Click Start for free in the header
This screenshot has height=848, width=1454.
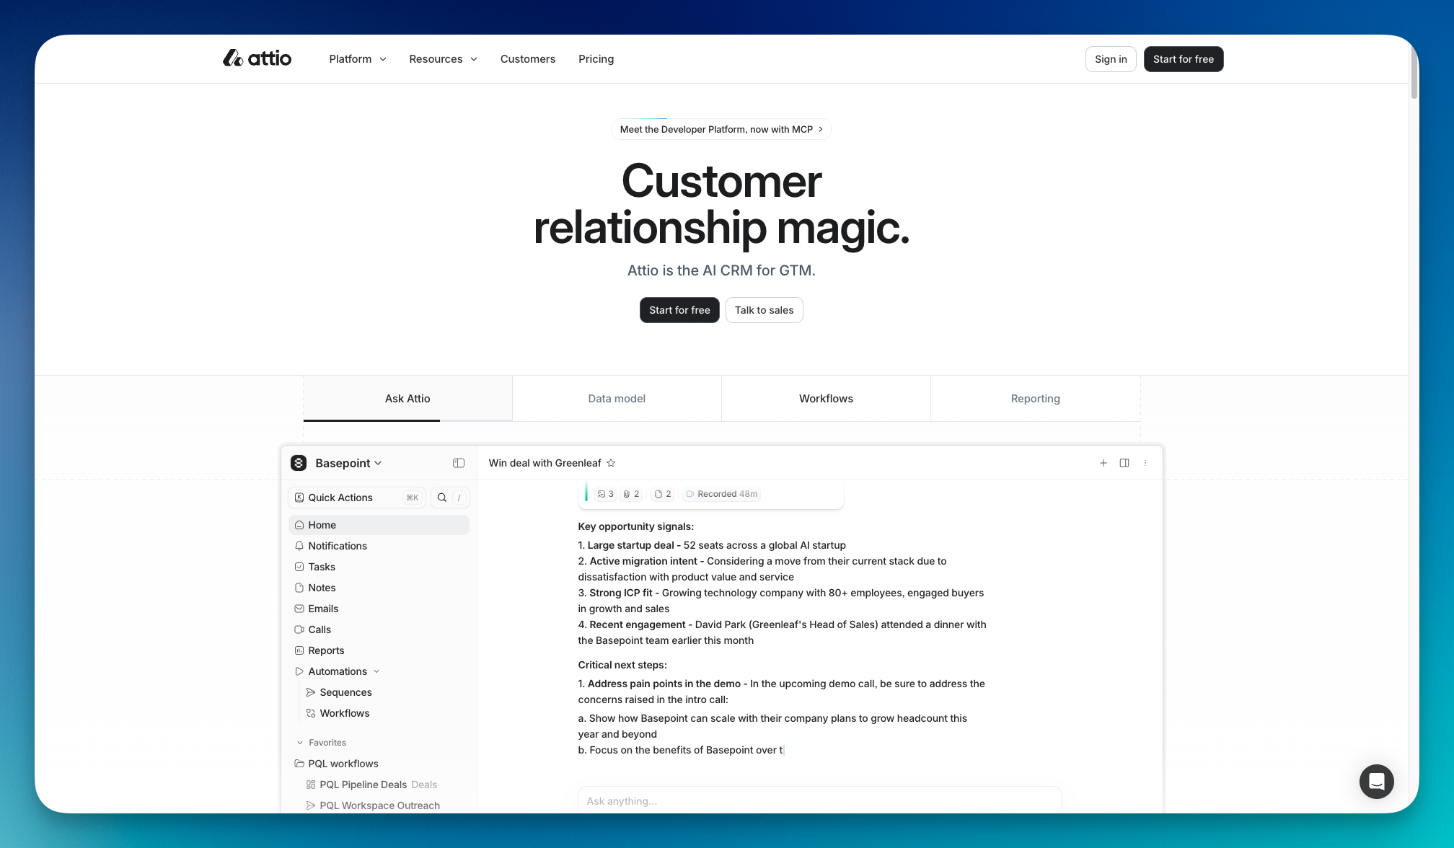1184,59
